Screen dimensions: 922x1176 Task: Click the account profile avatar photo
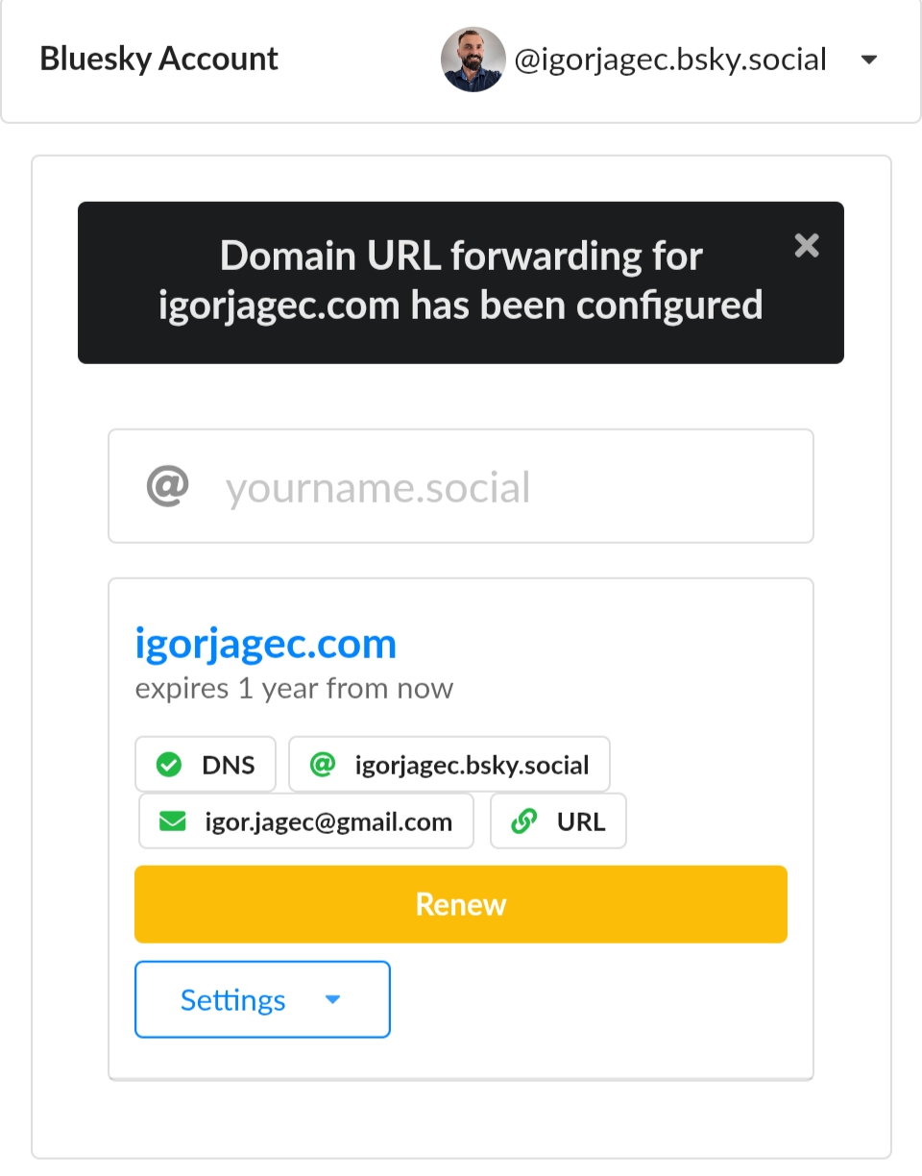click(473, 60)
